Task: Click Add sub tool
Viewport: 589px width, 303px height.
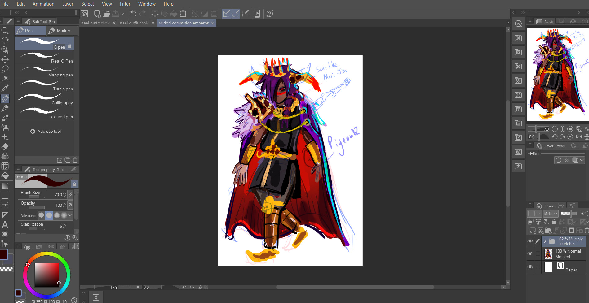Action: 46,131
